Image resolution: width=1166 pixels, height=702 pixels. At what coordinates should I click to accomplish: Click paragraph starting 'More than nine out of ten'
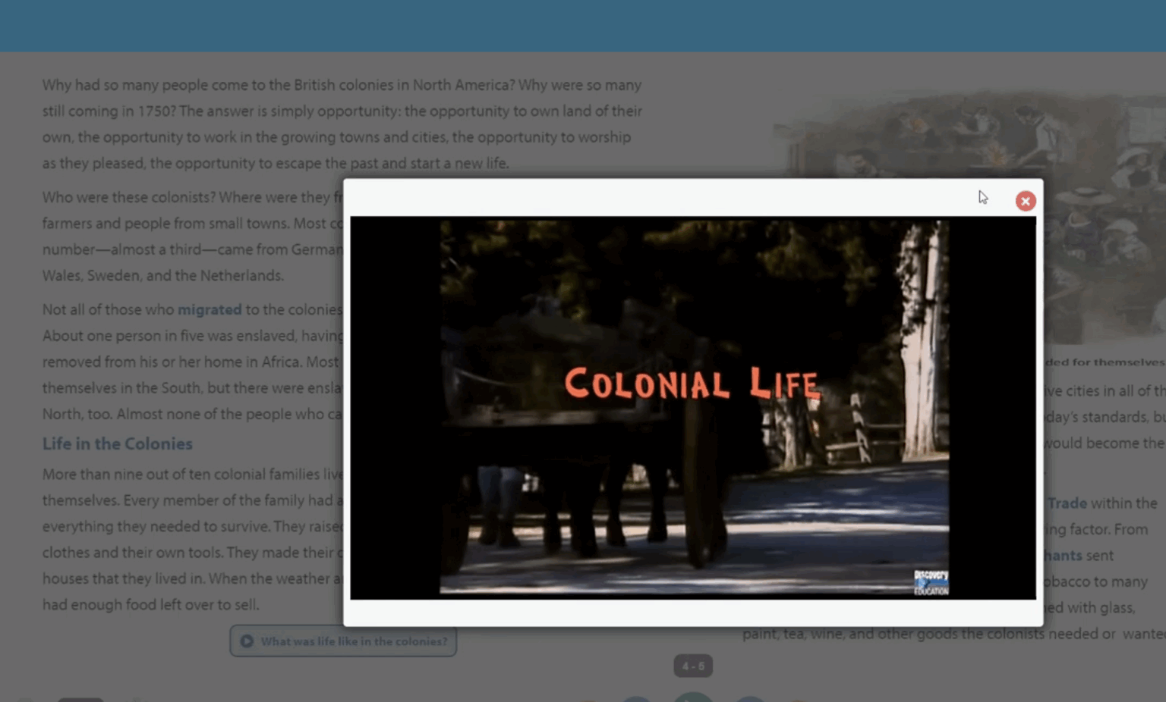(x=190, y=540)
